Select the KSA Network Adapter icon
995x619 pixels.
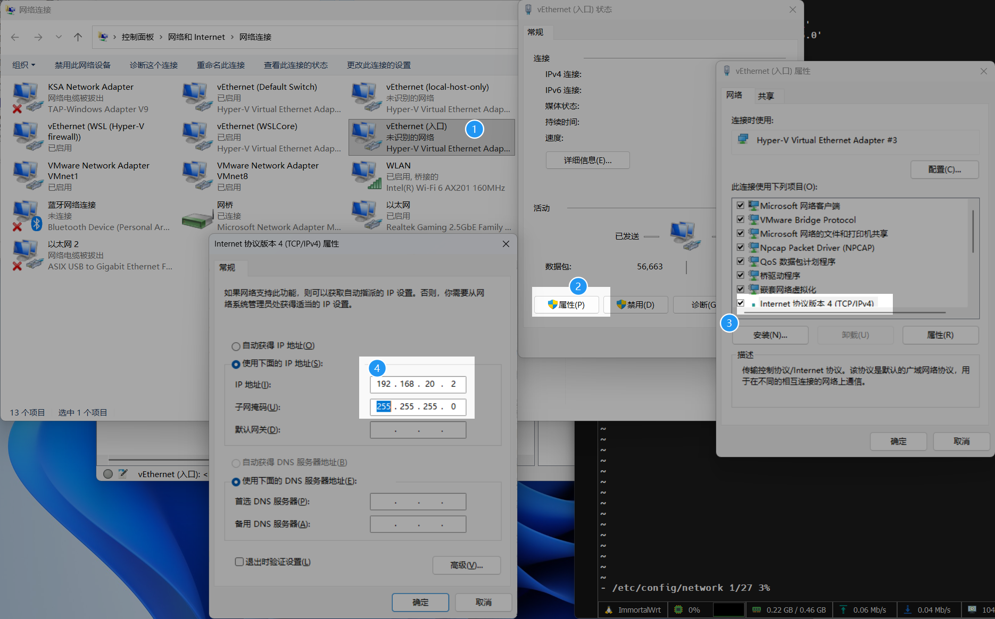tap(26, 95)
